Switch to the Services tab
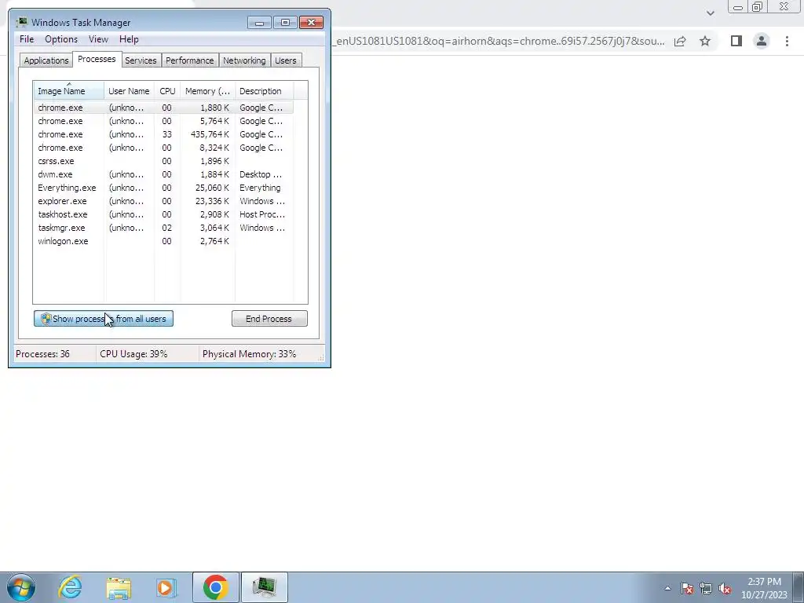The height and width of the screenshot is (603, 804). pyautogui.click(x=141, y=60)
